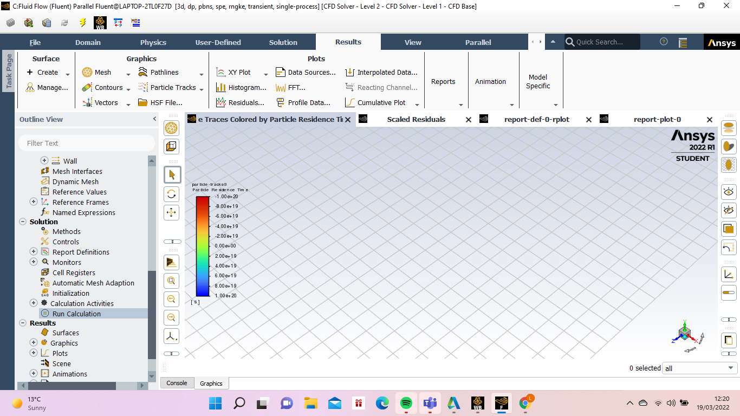The height and width of the screenshot is (416, 740).
Task: Click the Contours graphics icon
Action: coord(87,87)
